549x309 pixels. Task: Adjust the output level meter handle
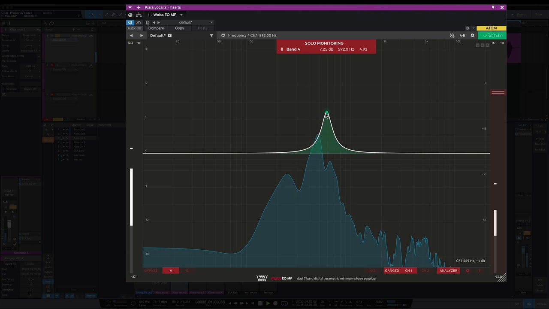(498, 92)
